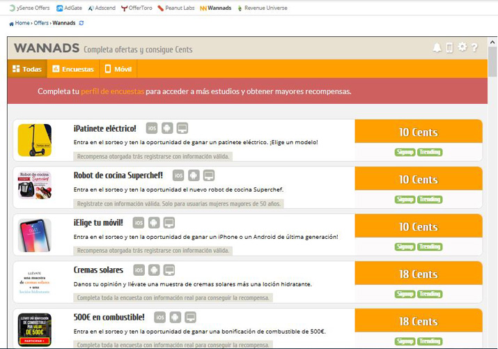Click the Android icon on Cremas solares offer
Screen dimensions: 498x349
154,270
